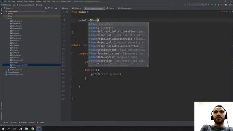Expand the out folder
This screenshot has width=233, height=131.
[x=6, y=16]
